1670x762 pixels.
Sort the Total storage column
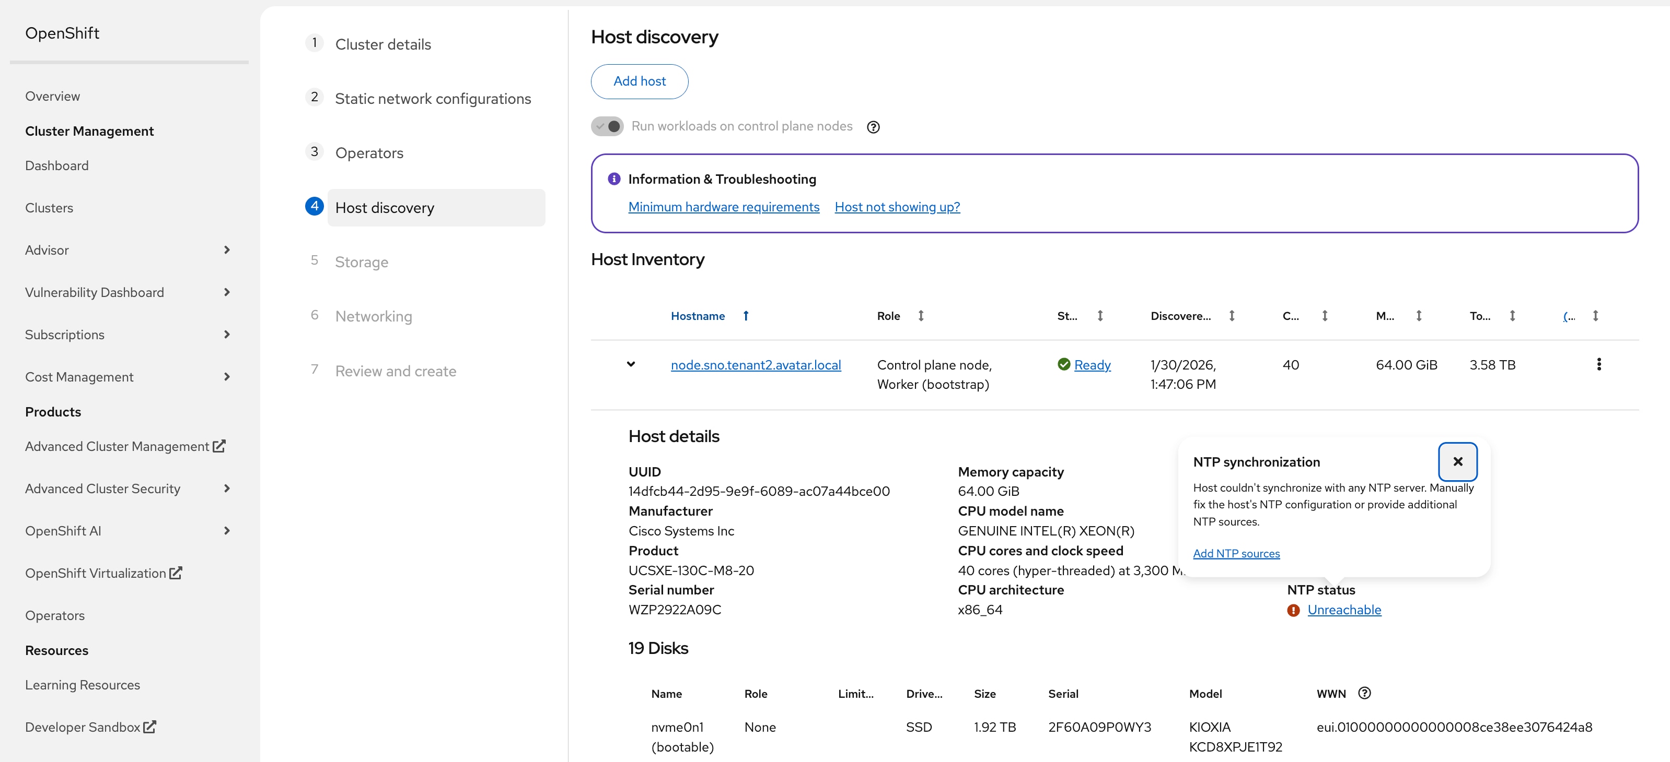(x=1512, y=316)
